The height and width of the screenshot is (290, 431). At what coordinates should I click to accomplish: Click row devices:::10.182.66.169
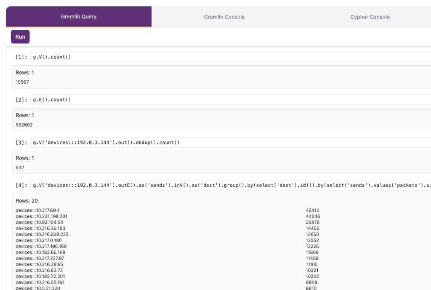(41, 253)
